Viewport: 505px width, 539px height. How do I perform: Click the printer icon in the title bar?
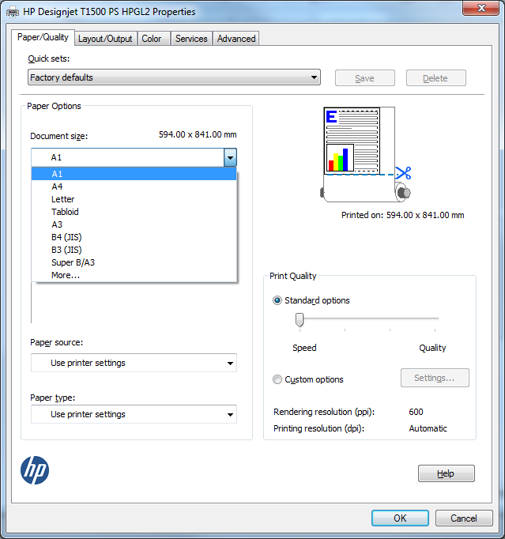tap(13, 12)
